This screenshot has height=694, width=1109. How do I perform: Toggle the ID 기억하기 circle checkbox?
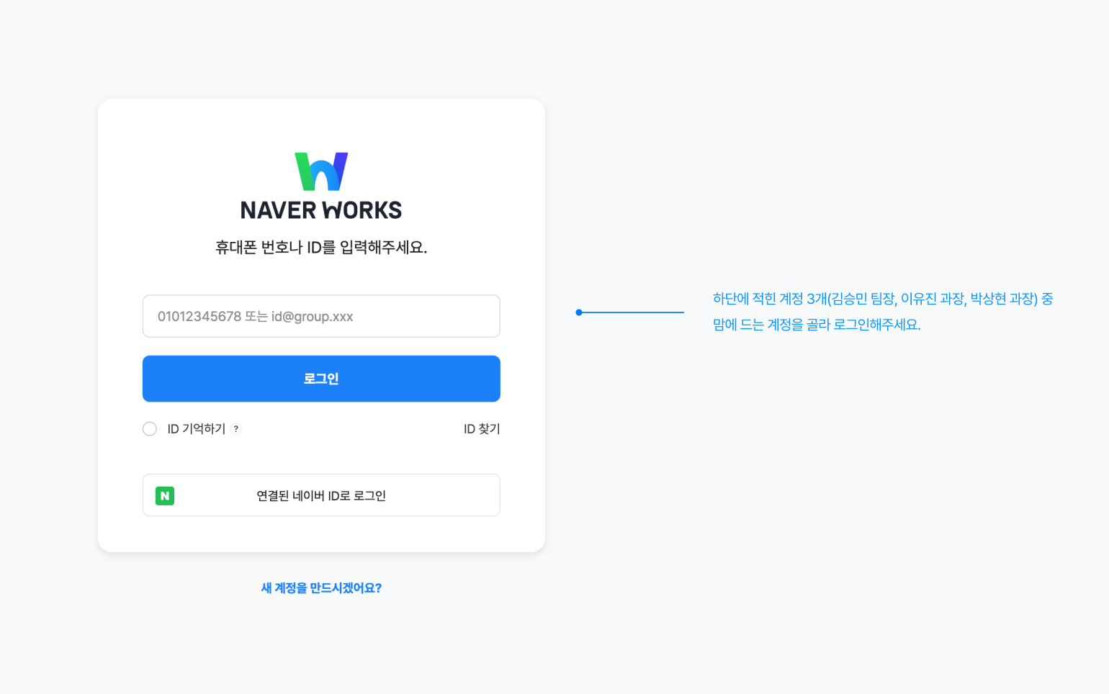coord(150,429)
